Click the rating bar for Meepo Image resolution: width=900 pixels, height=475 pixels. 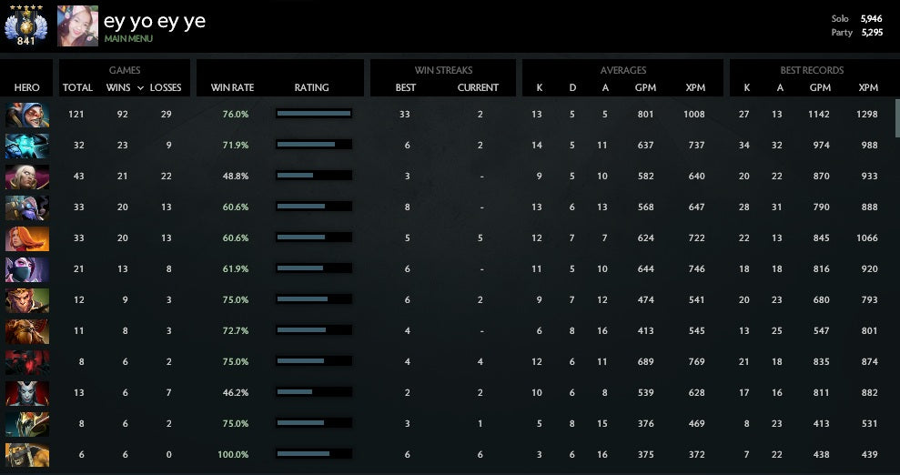point(313,114)
